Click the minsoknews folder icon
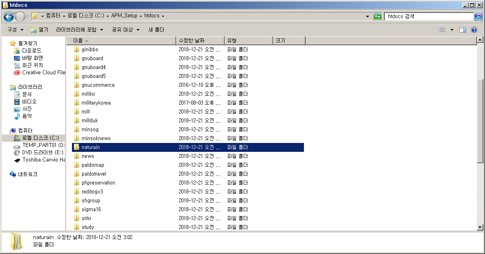 click(x=76, y=138)
